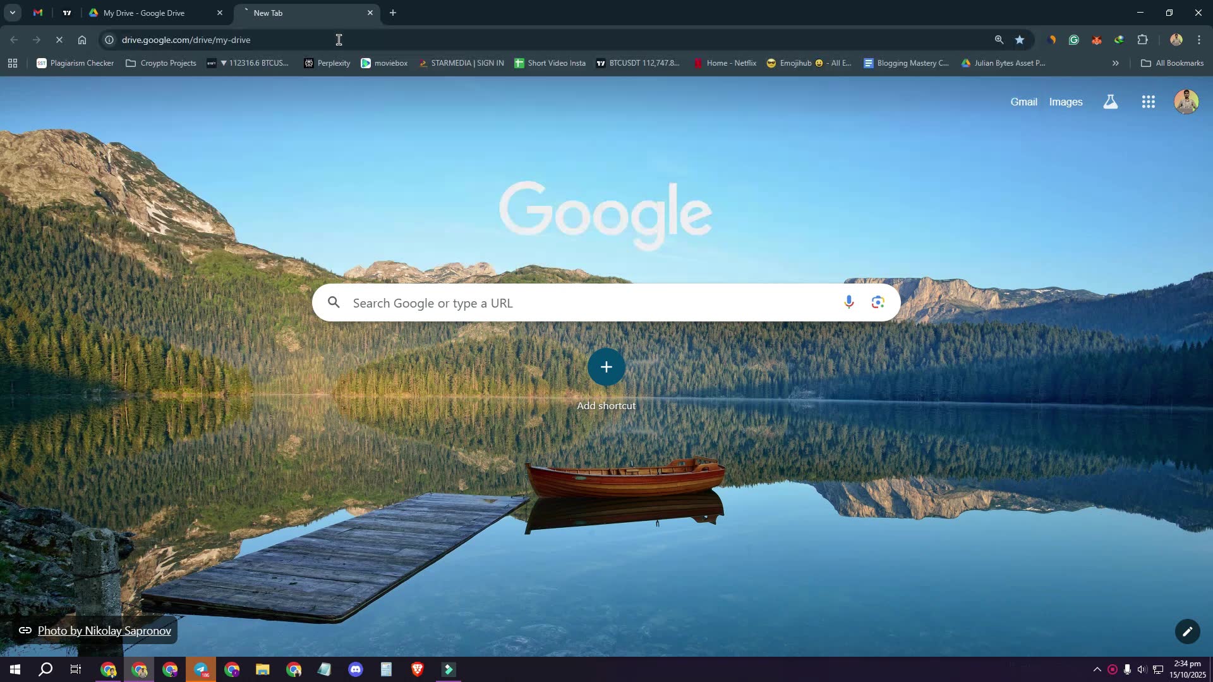The image size is (1213, 682).
Task: Expand hidden bookmarks chevron
Action: [1115, 63]
